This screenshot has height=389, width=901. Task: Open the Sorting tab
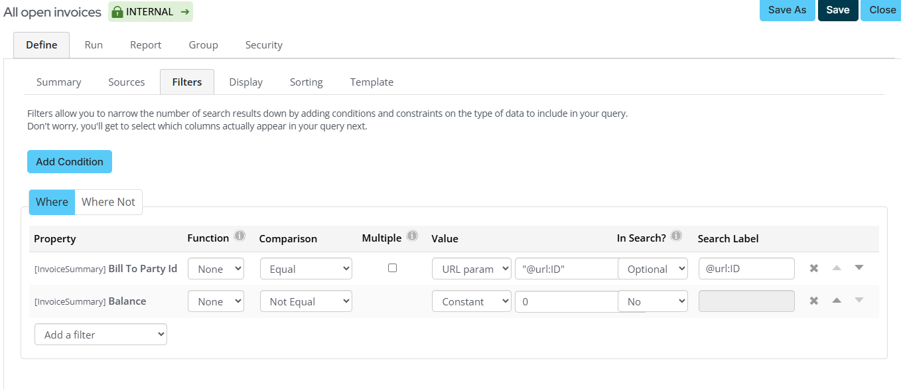click(306, 82)
